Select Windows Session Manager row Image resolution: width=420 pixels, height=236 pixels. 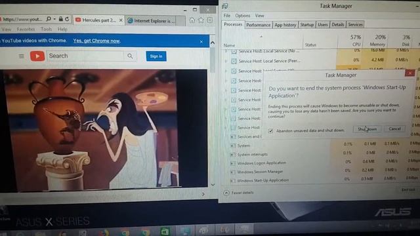[x=322, y=171]
